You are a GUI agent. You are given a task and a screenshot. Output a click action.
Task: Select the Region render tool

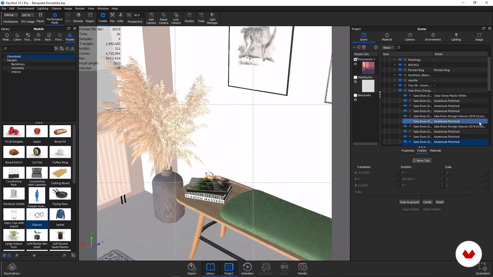pos(90,18)
